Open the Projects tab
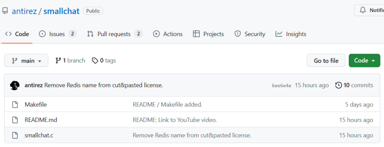Screen dimensions: 384x147 (208, 34)
